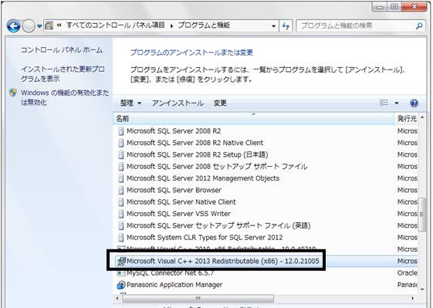Close the Programs and Features window
The image size is (433, 308).
[414, 7]
